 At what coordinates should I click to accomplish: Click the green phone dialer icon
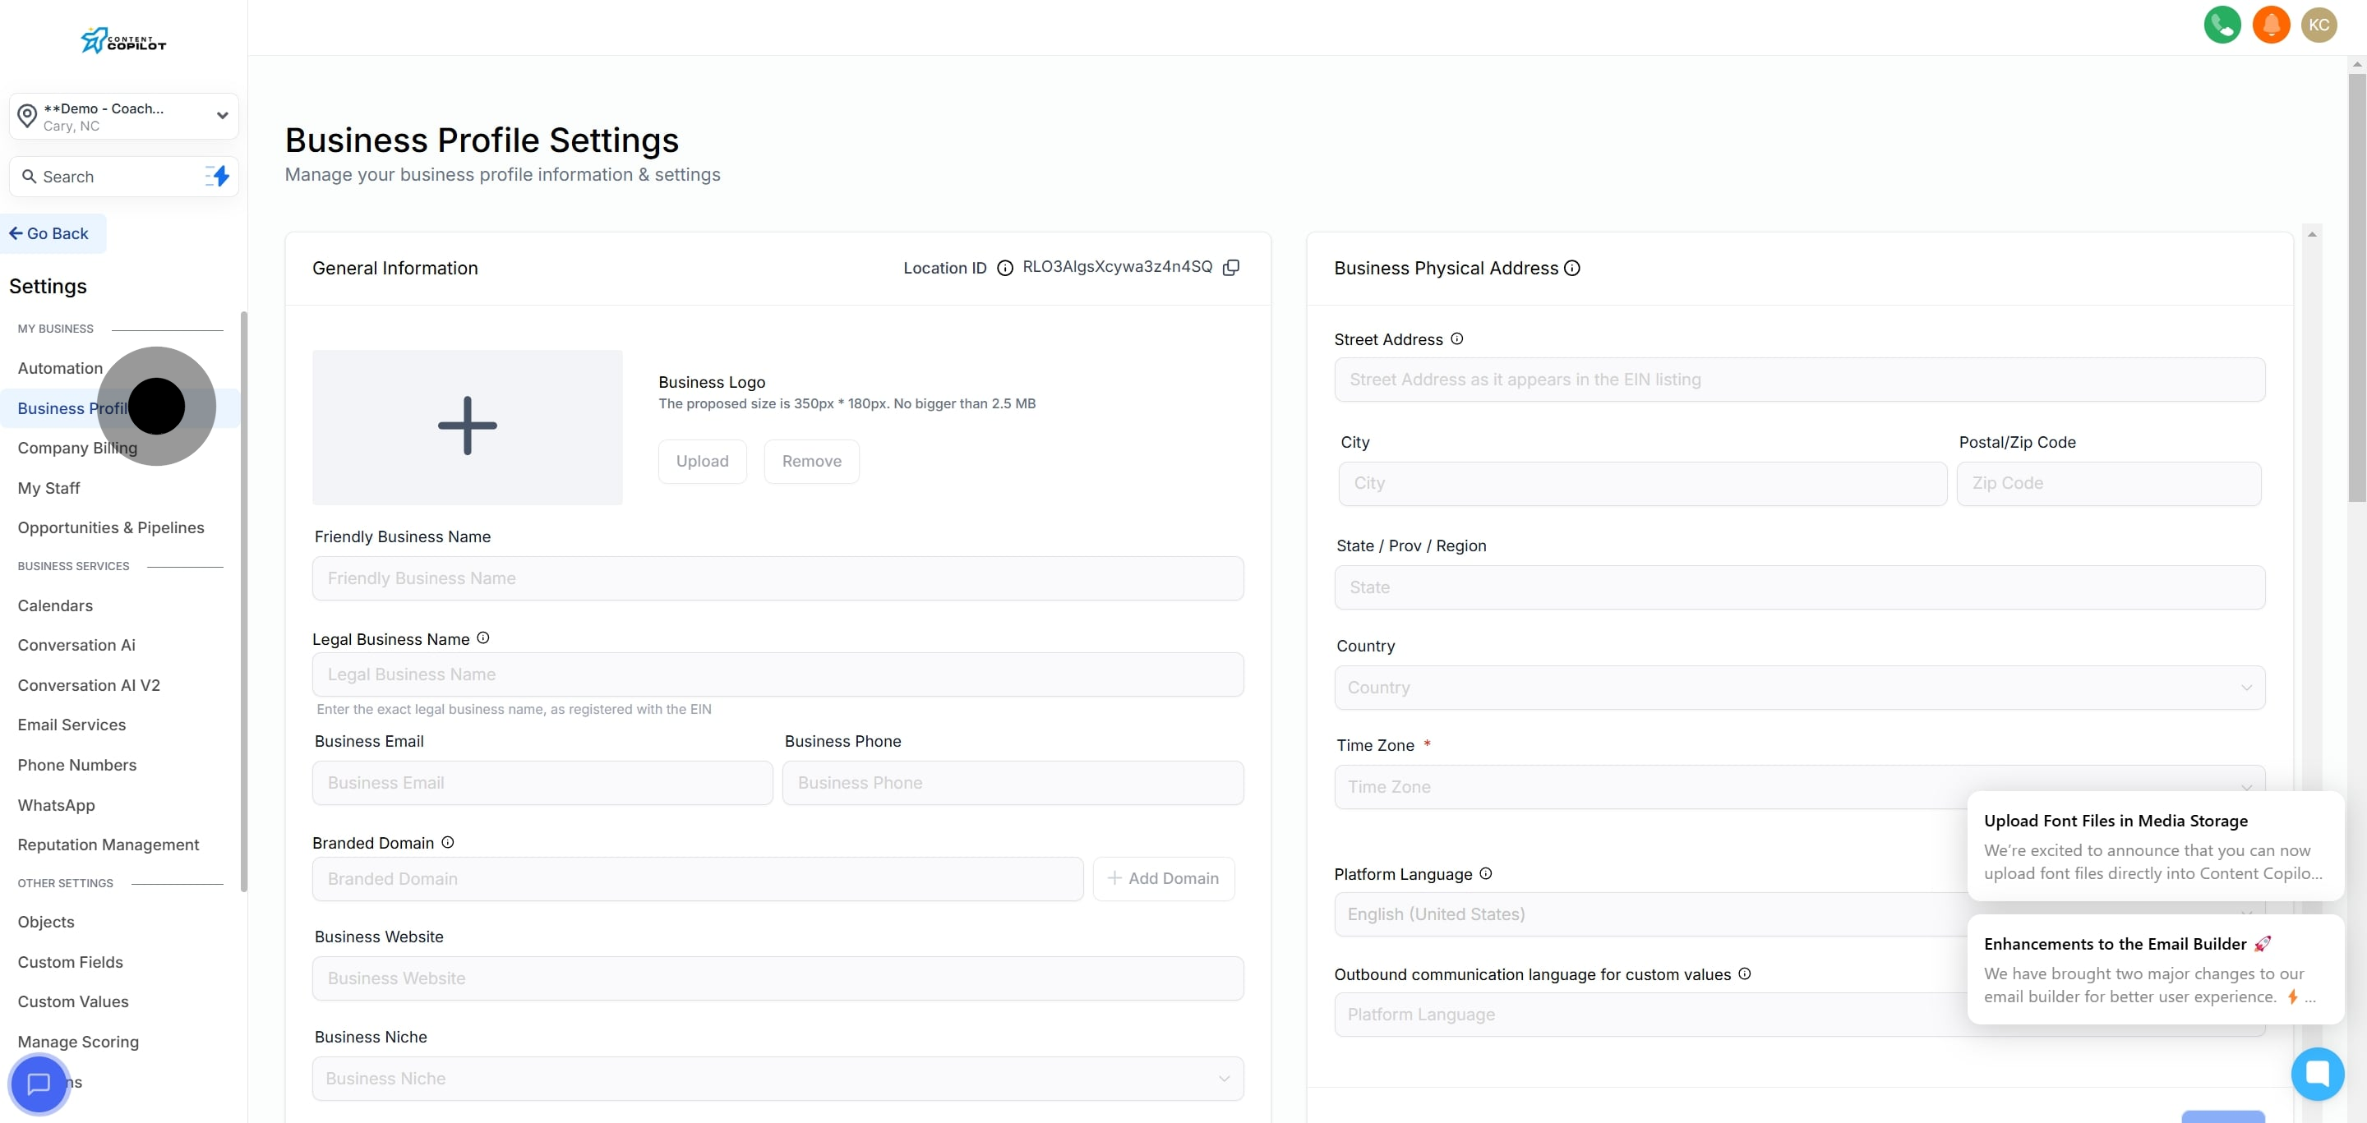[2222, 25]
